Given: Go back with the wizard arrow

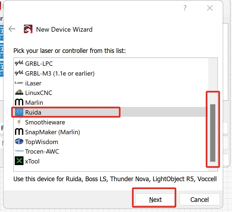Looking at the screenshot, I should pyautogui.click(x=12, y=29).
